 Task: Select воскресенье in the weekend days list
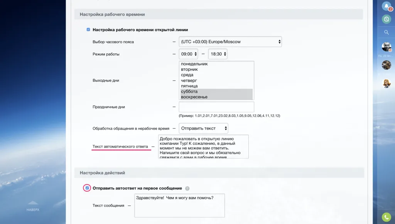tap(201, 97)
